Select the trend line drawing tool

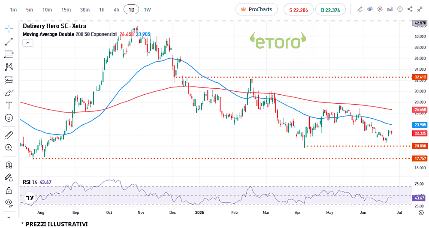click(9, 42)
